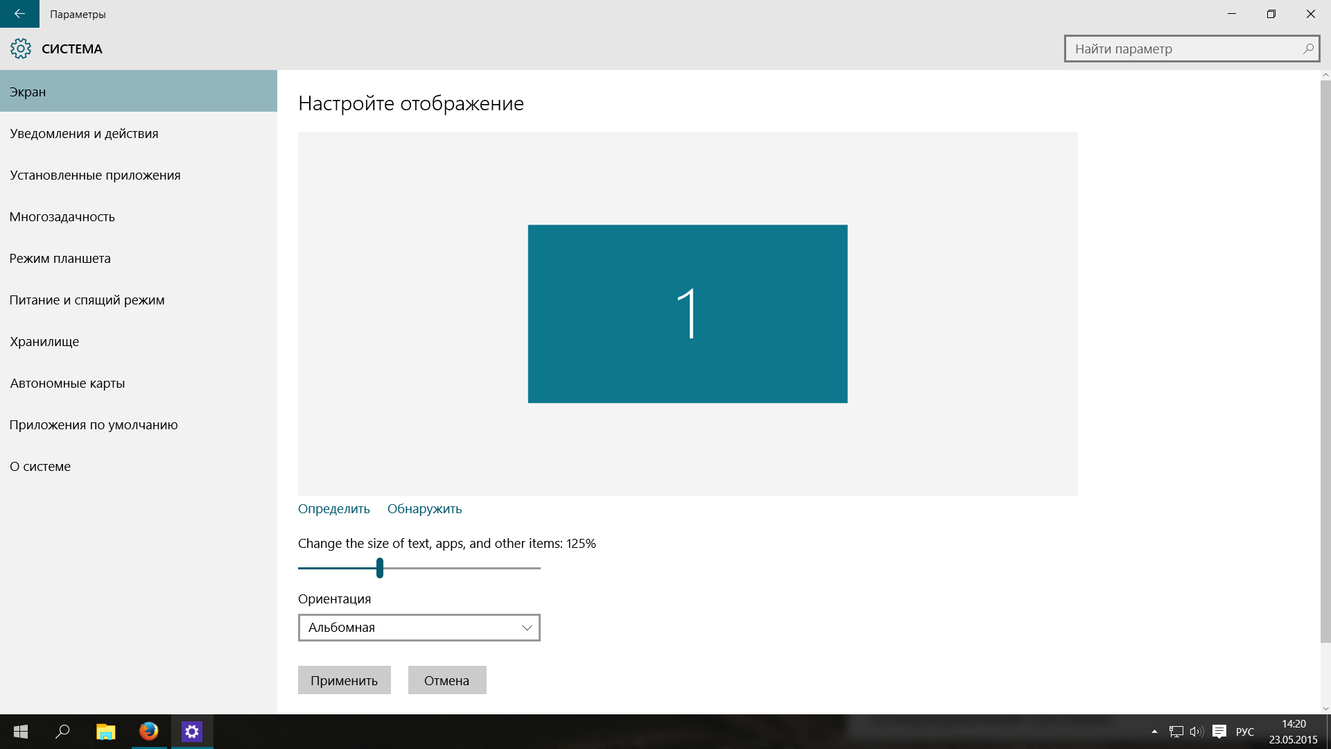Click the Обнаружить link
Viewport: 1331px width, 749px height.
click(424, 508)
